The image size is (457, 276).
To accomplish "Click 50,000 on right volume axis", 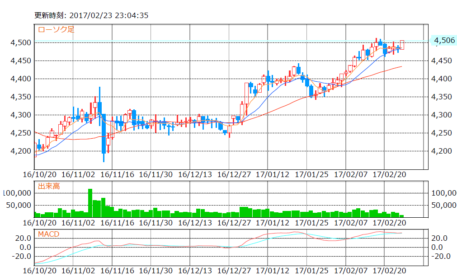I will click(x=443, y=205).
